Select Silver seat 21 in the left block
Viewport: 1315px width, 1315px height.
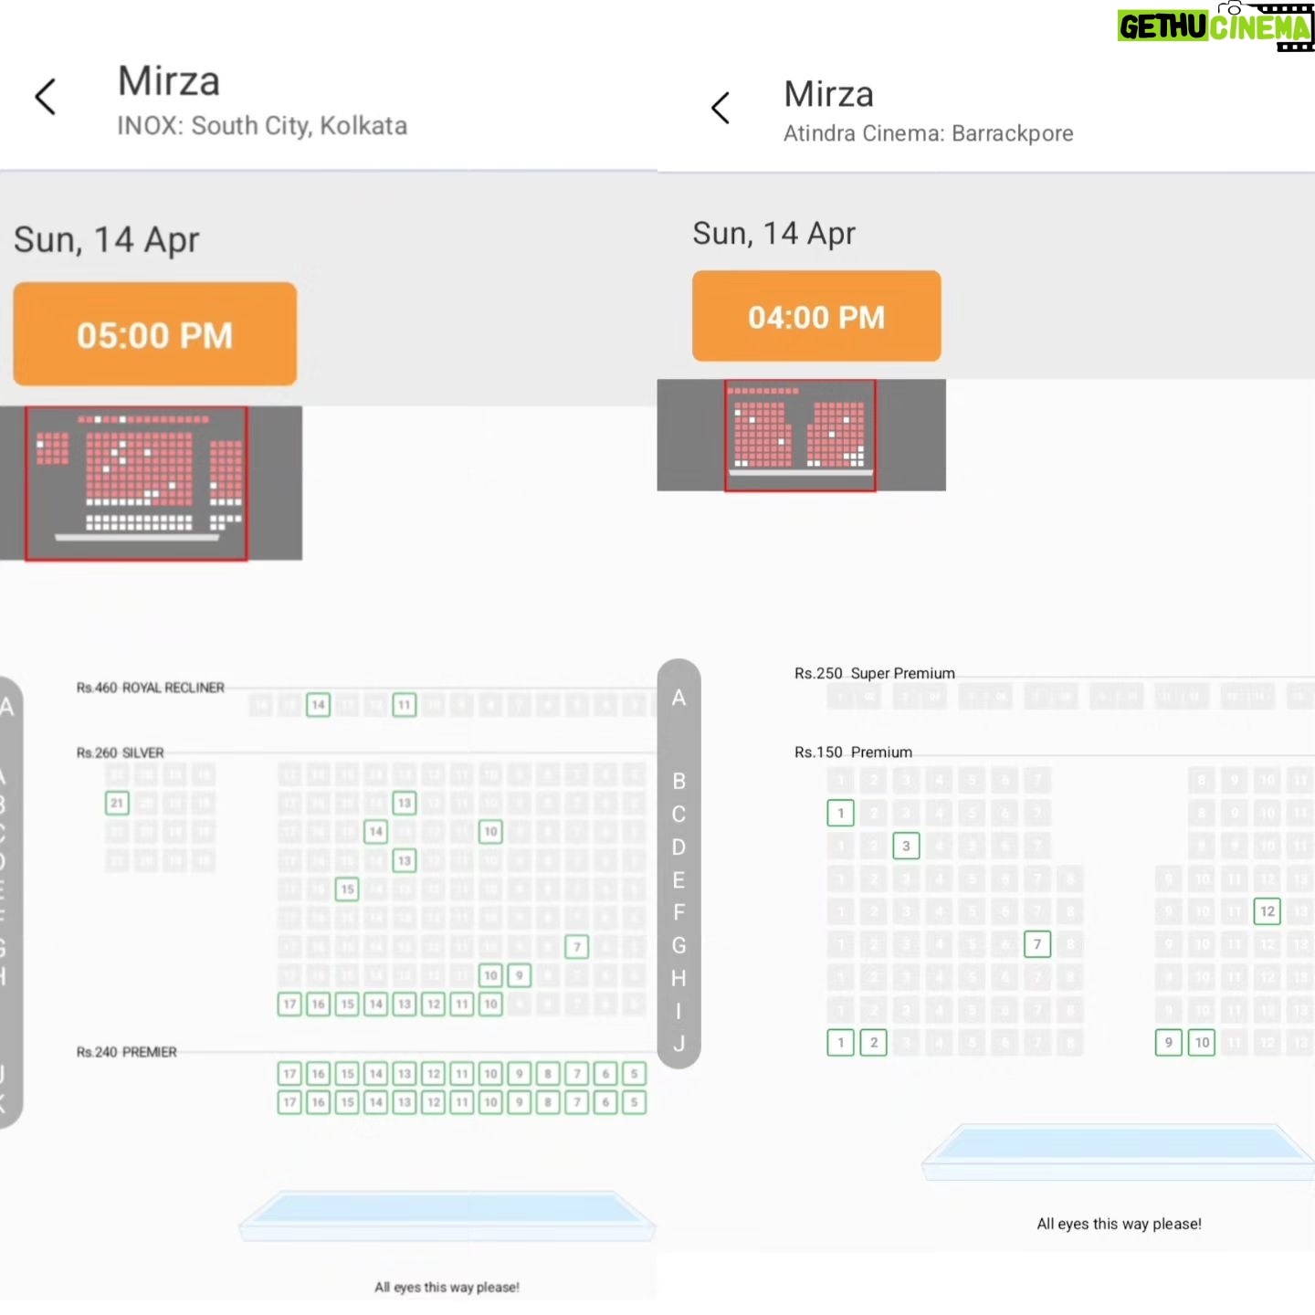117,804
